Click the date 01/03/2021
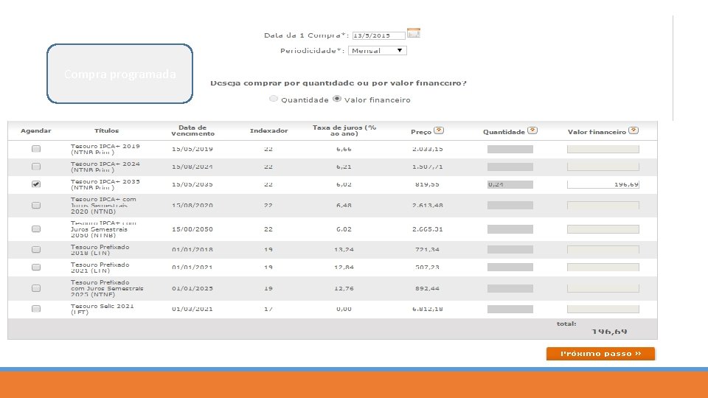Screen dimensions: 708x398 [192, 309]
